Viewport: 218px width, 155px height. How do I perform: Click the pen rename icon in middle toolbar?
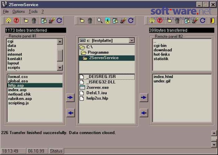[x=123, y=21]
